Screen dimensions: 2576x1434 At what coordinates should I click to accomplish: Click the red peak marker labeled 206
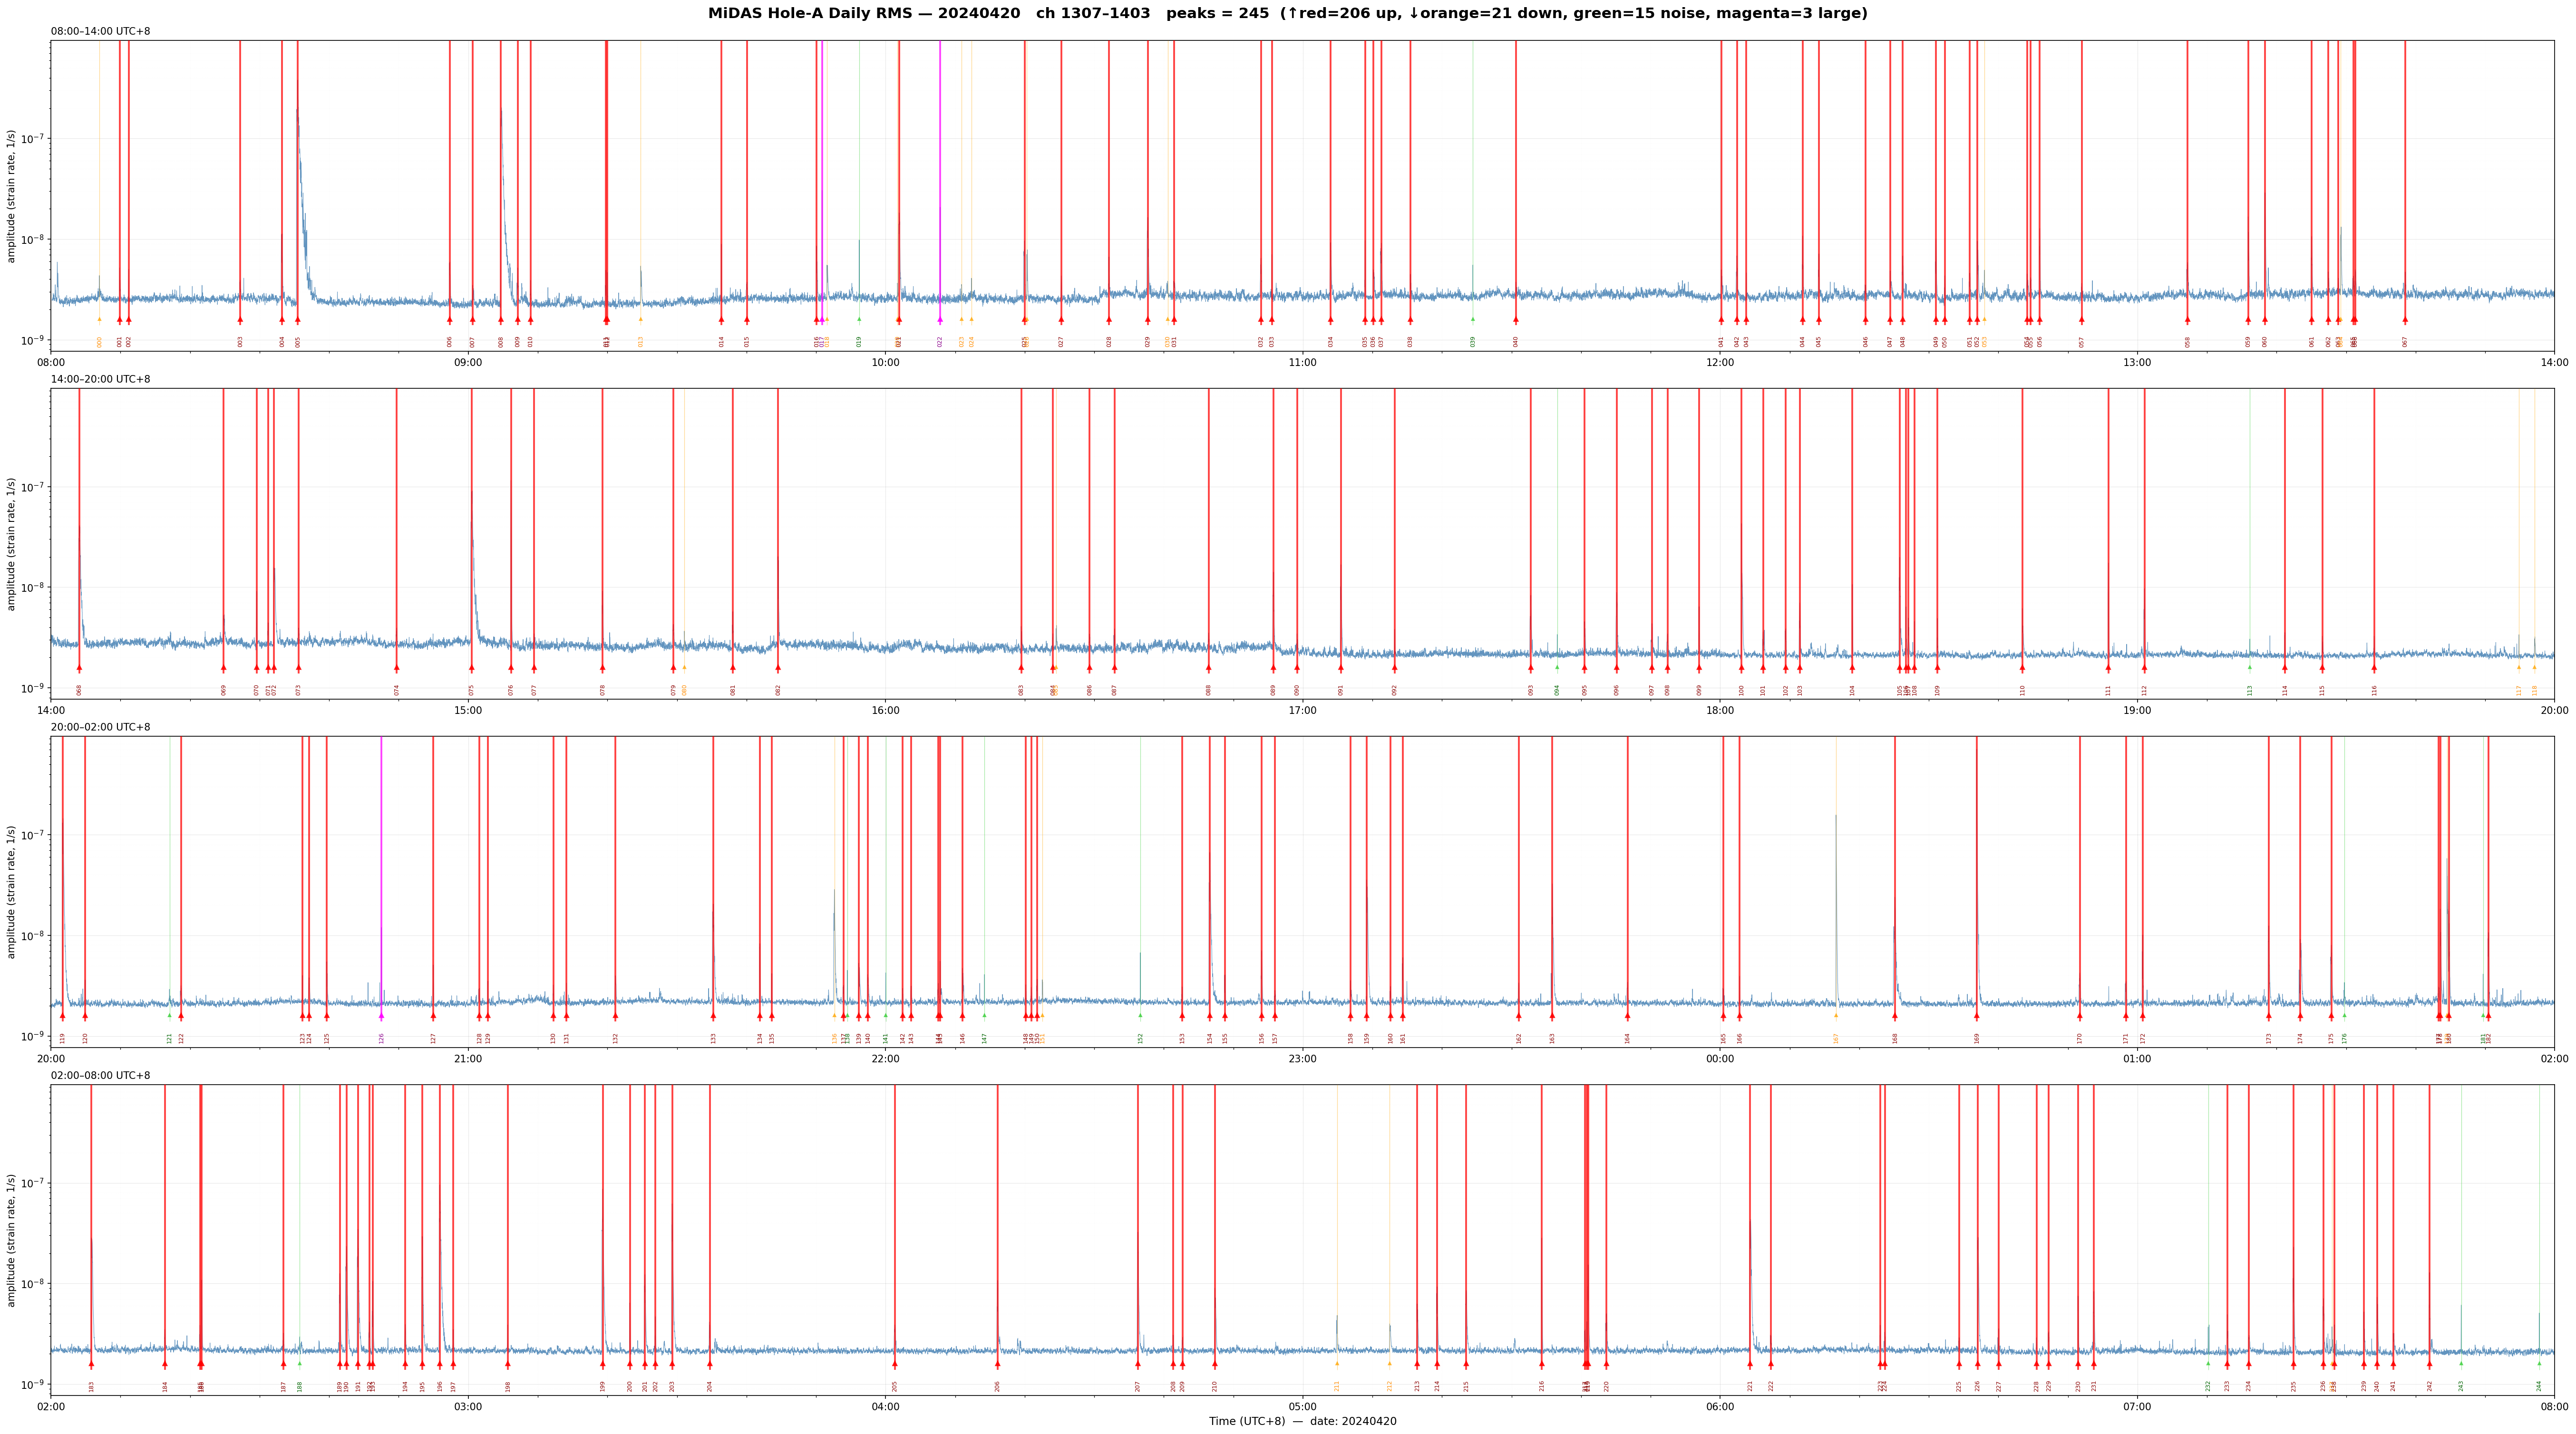click(x=997, y=1364)
